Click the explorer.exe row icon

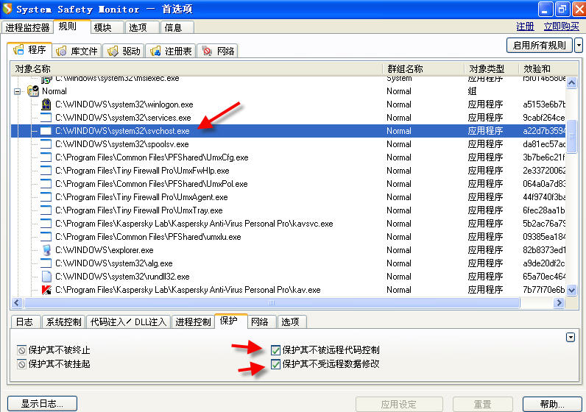click(46, 250)
